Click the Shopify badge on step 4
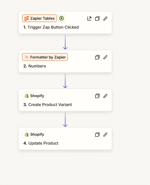 pyautogui.click(x=34, y=134)
